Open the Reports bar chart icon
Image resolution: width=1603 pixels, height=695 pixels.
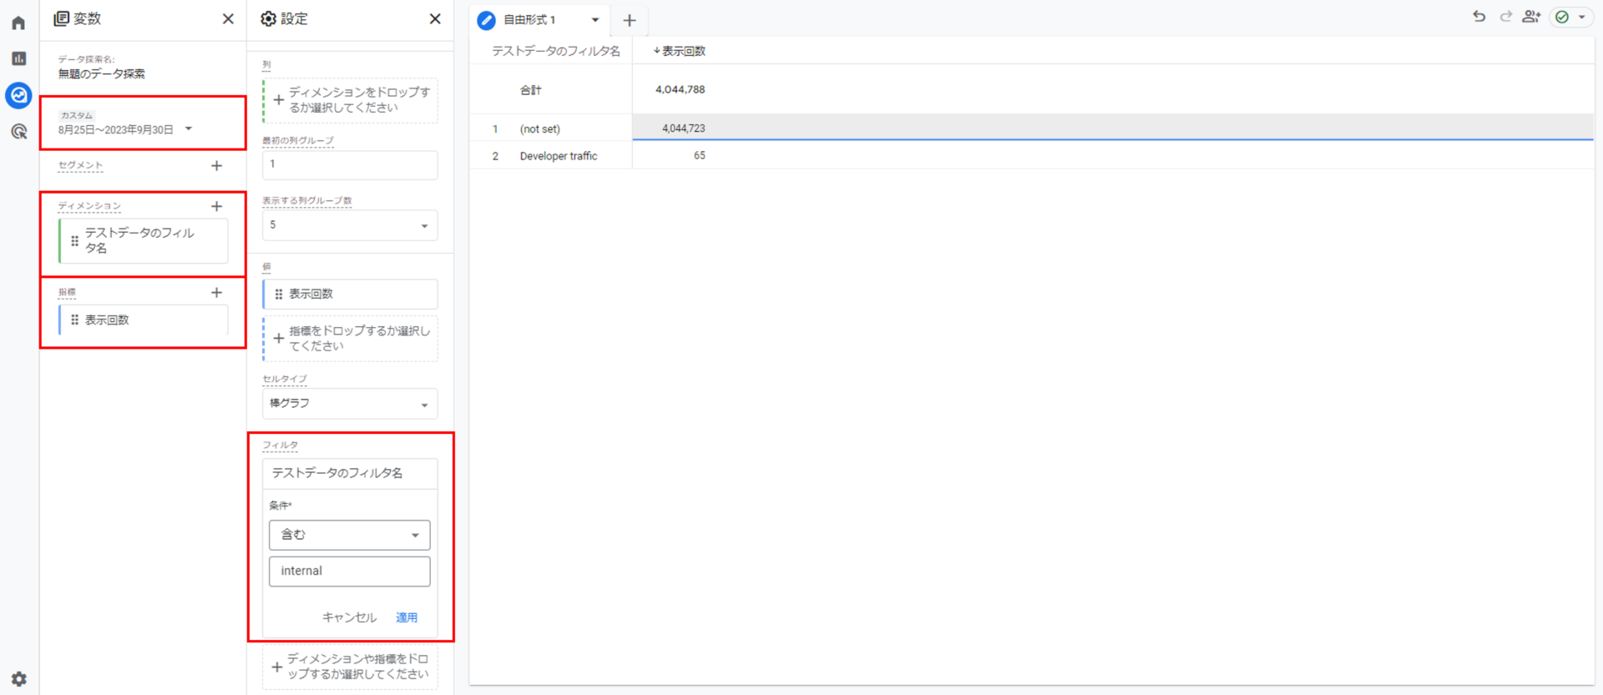pyautogui.click(x=18, y=58)
